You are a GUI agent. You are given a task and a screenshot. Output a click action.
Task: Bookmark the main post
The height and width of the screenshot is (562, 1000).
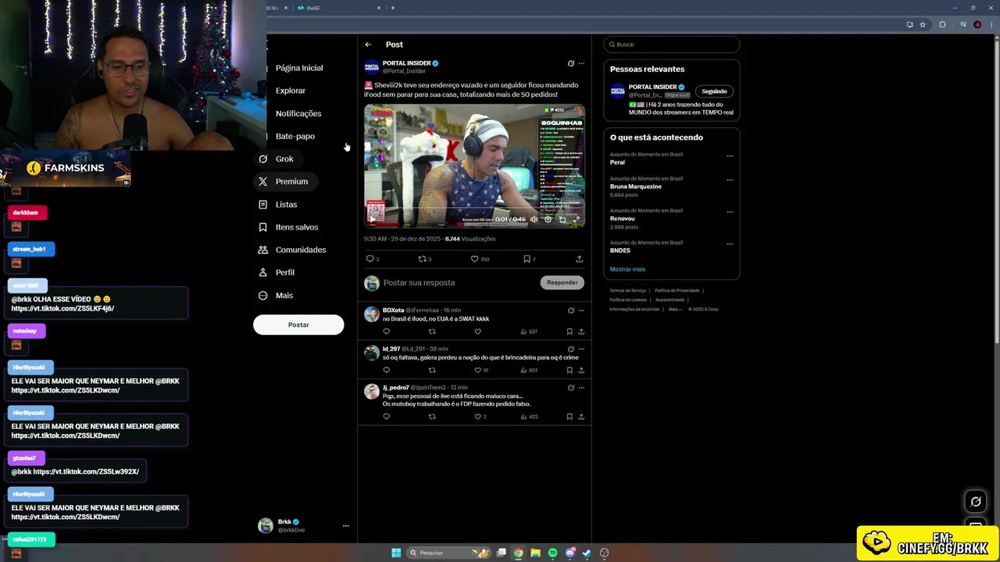[x=527, y=258]
